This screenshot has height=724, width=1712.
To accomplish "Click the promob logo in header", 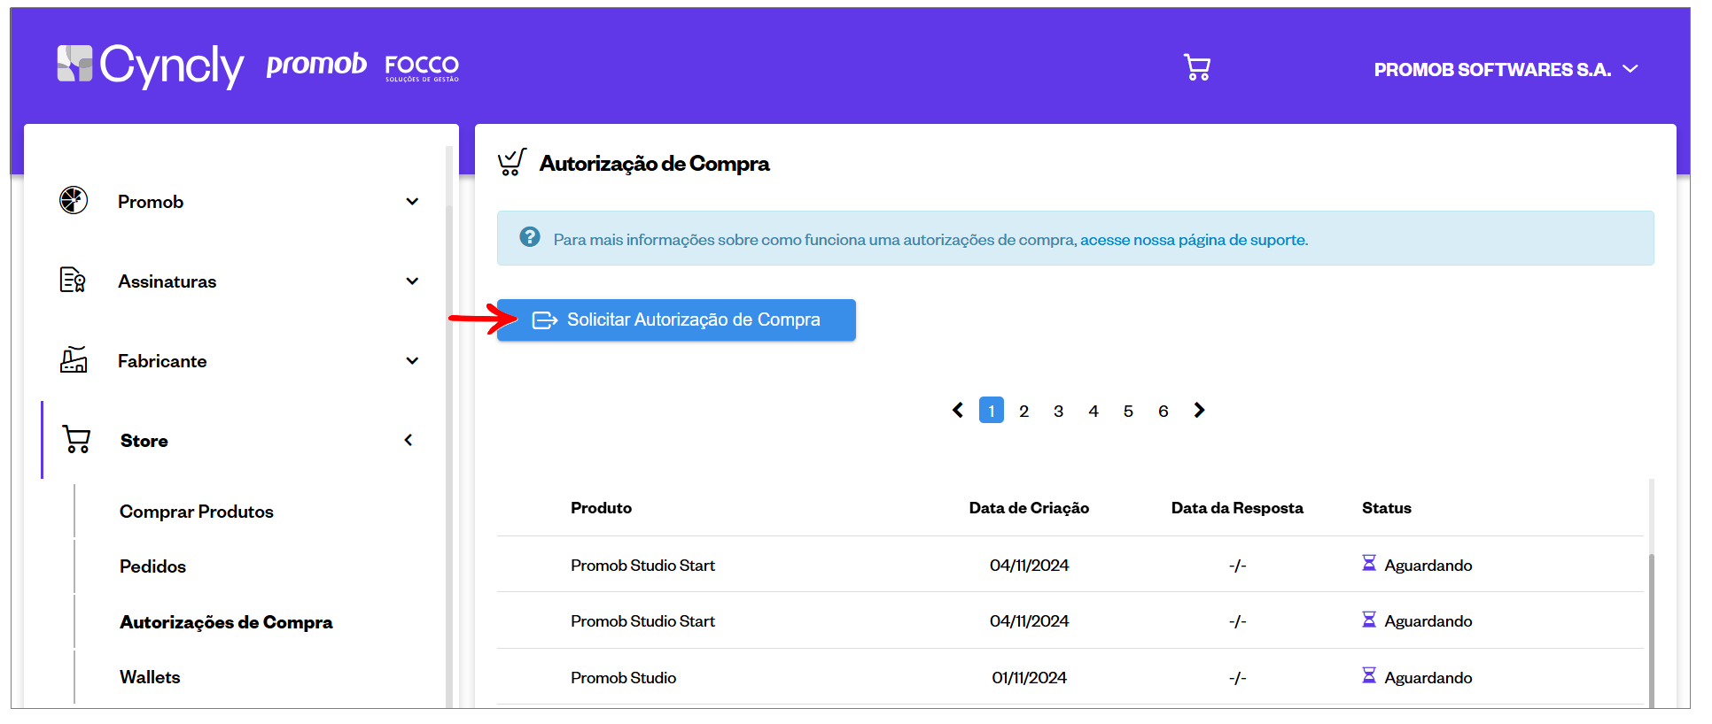I will [x=316, y=64].
